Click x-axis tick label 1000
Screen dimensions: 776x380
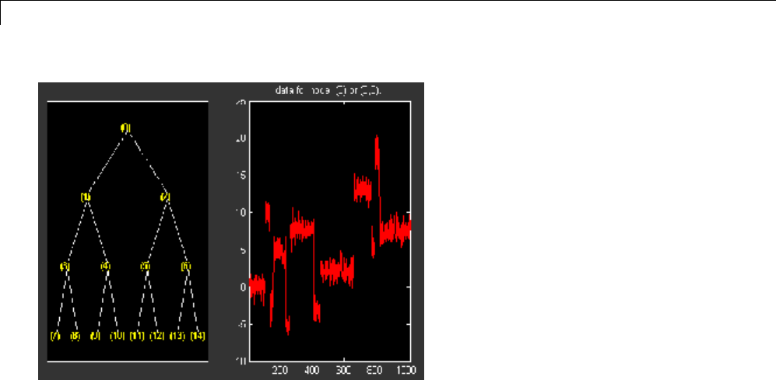407,370
